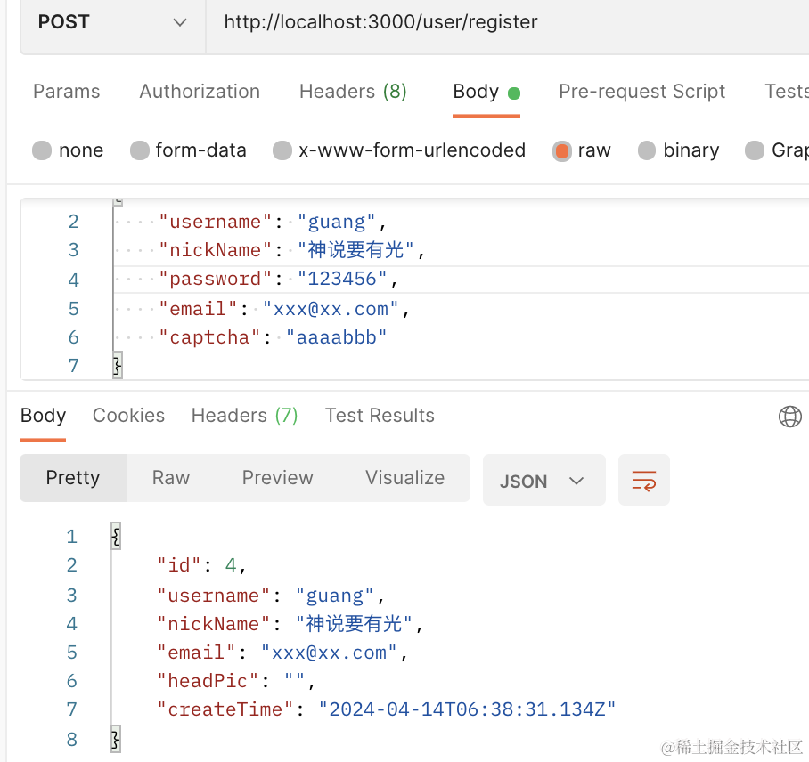Switch response view to Raw
809x762 pixels.
pos(171,478)
